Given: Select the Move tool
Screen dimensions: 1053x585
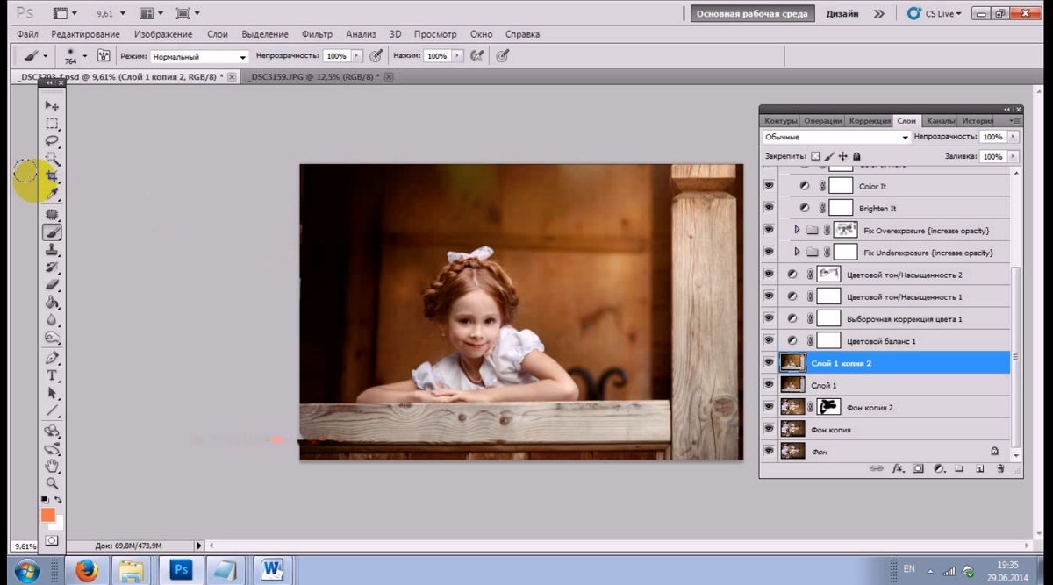Looking at the screenshot, I should point(52,105).
